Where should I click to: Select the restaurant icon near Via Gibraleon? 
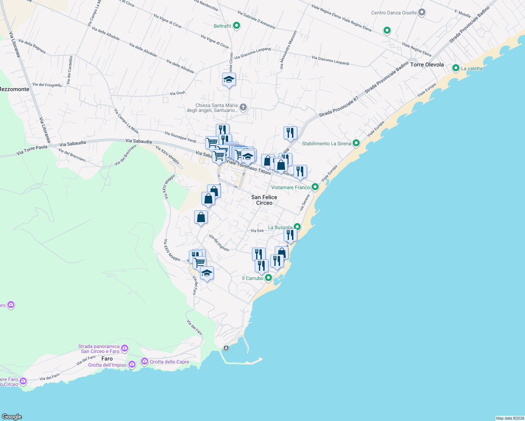pos(300,171)
